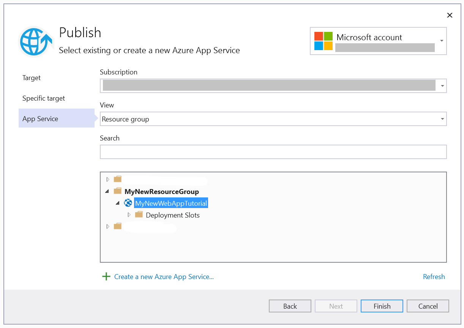Click the MyNewWebAppTutorial Azure web app icon
464x328 pixels.
(x=128, y=203)
